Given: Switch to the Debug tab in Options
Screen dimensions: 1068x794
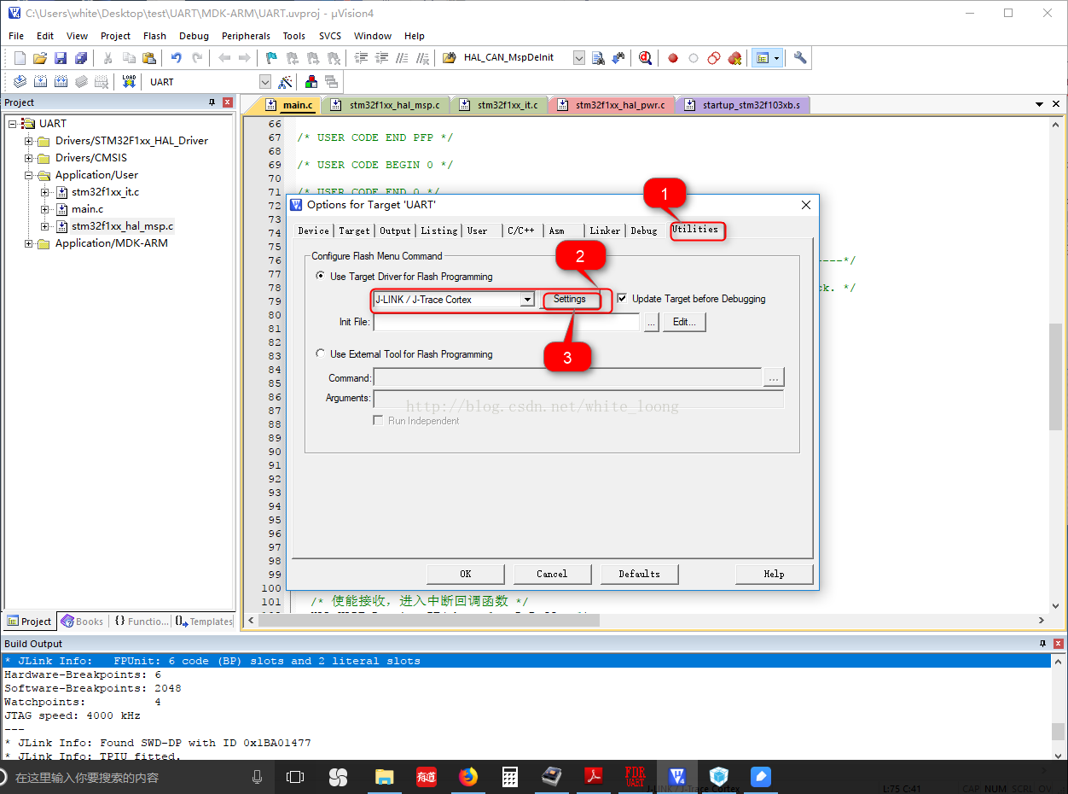Looking at the screenshot, I should click(x=644, y=231).
